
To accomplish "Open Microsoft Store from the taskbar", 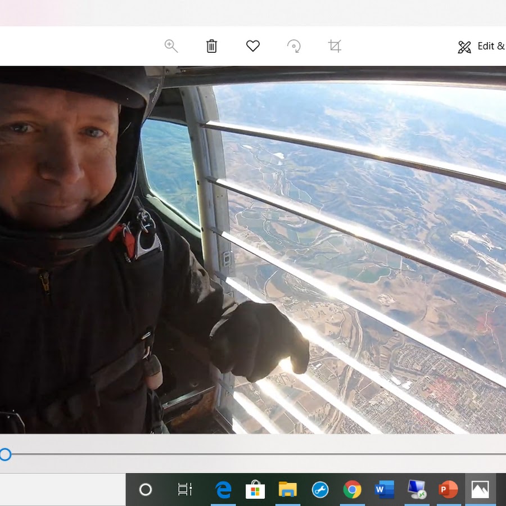I will pyautogui.click(x=255, y=490).
